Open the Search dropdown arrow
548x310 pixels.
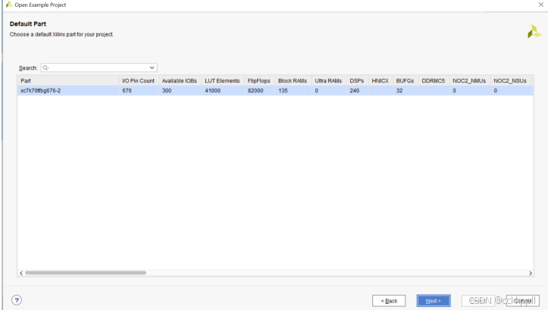click(152, 67)
